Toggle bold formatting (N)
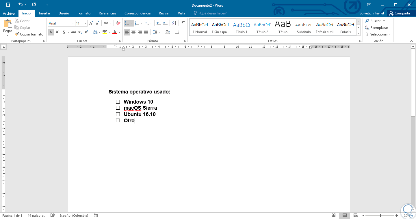The width and height of the screenshot is (416, 219). click(x=51, y=32)
